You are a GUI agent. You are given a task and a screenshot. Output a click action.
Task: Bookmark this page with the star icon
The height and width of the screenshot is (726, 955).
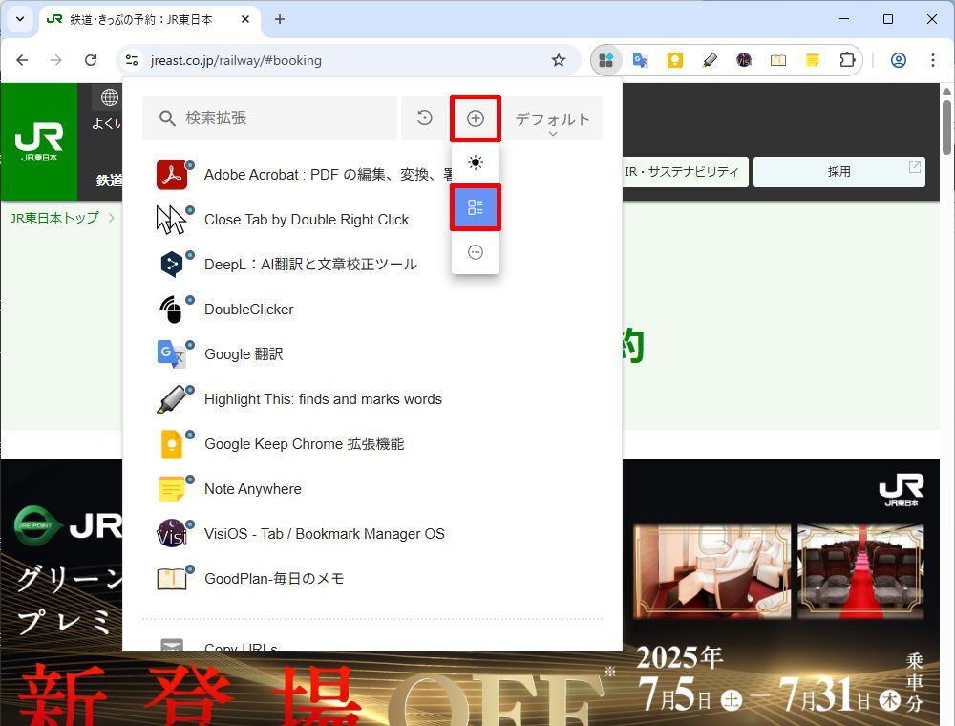coord(559,60)
